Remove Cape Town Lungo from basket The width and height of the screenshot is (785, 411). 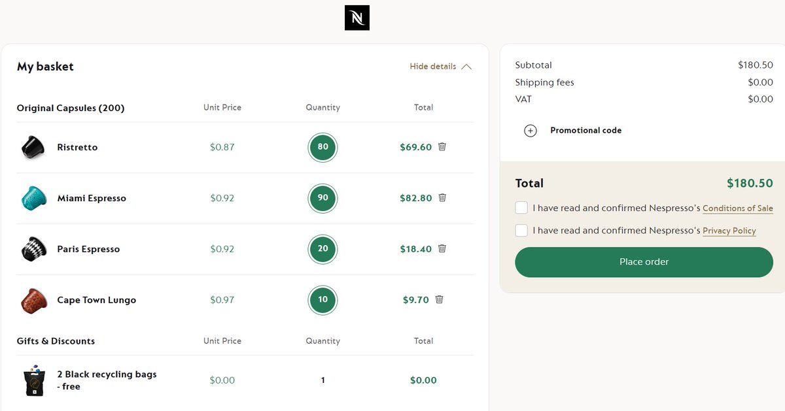[440, 299]
